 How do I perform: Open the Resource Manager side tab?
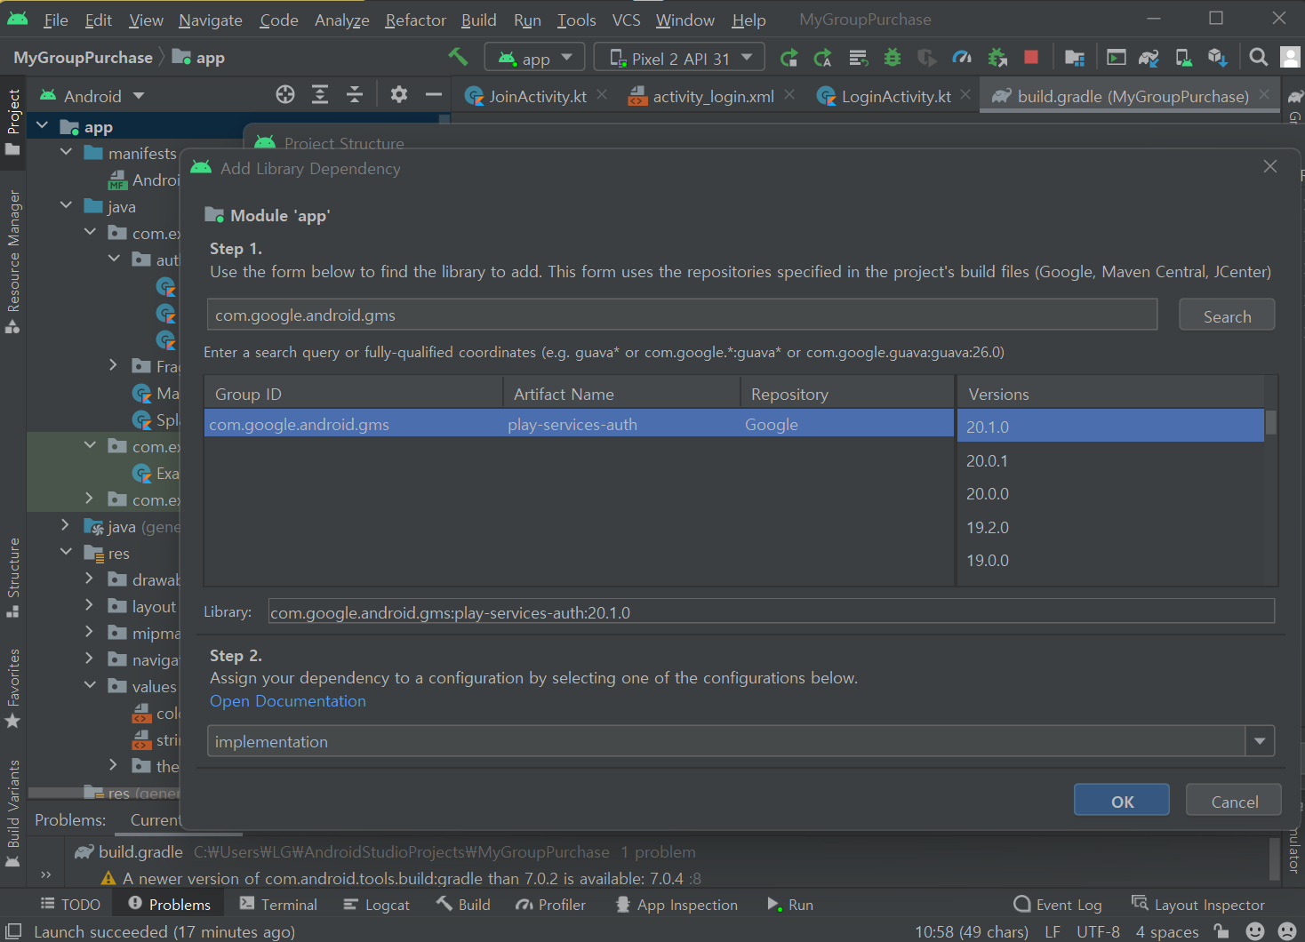pyautogui.click(x=13, y=261)
